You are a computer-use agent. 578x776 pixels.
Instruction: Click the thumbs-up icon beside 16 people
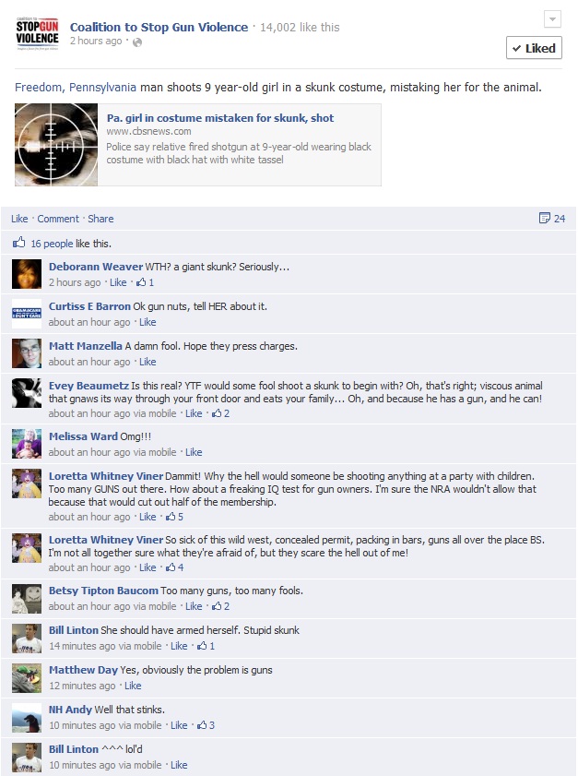coord(18,243)
